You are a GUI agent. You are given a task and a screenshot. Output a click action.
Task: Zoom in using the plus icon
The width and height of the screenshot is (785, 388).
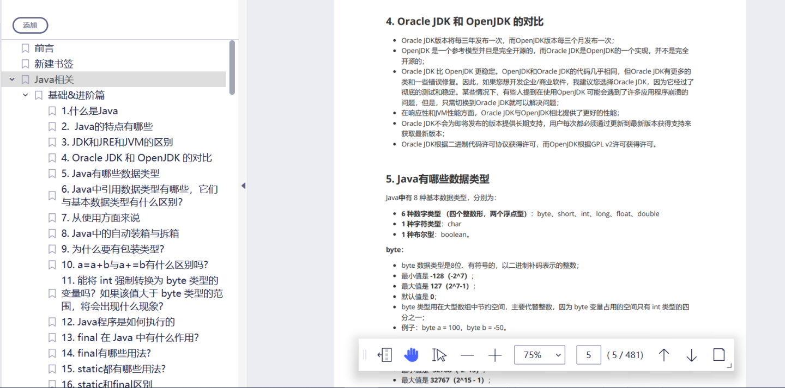point(494,354)
